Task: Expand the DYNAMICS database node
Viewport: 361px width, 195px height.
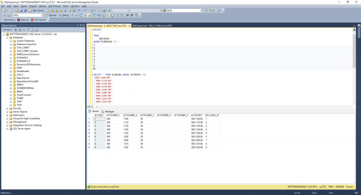Action: coord(11,58)
